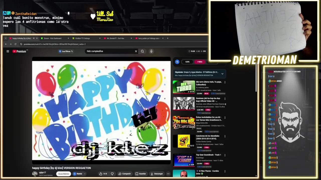Go to YouTube Premium home logo
Viewport: 321px width, 180px height.
pos(20,51)
